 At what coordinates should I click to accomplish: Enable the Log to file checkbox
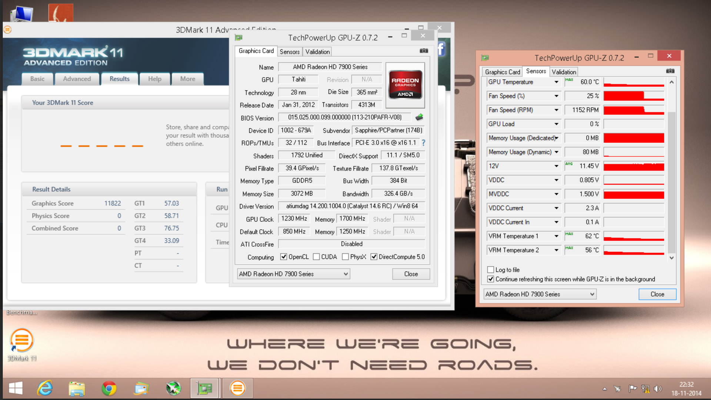(x=491, y=270)
